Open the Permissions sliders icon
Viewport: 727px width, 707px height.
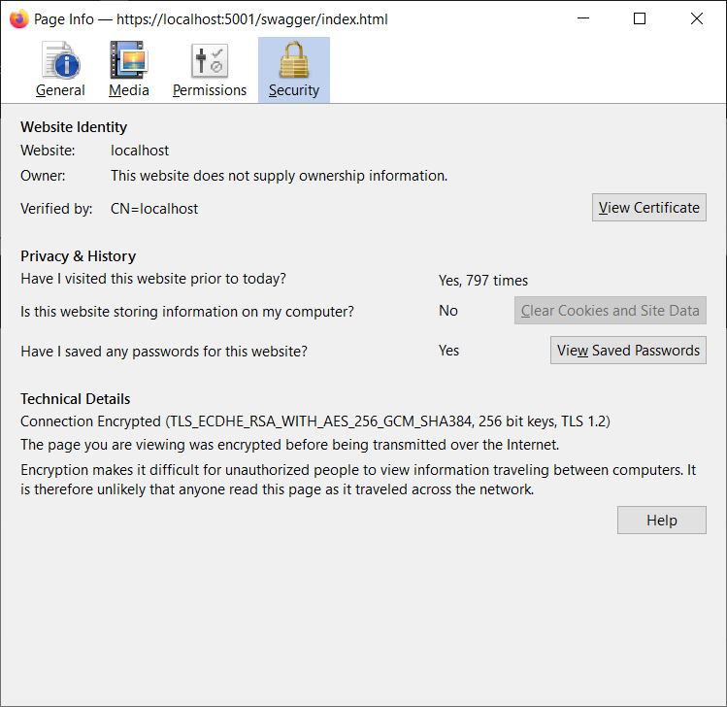click(210, 61)
